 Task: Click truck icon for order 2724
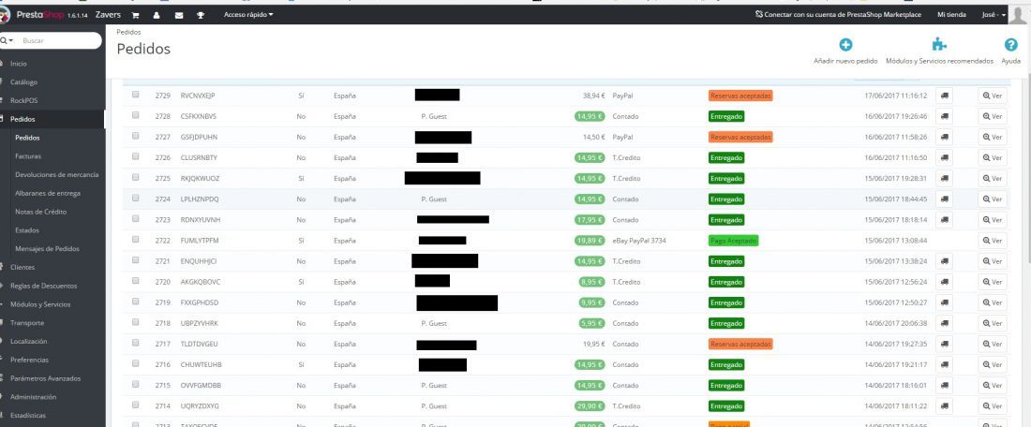click(944, 199)
